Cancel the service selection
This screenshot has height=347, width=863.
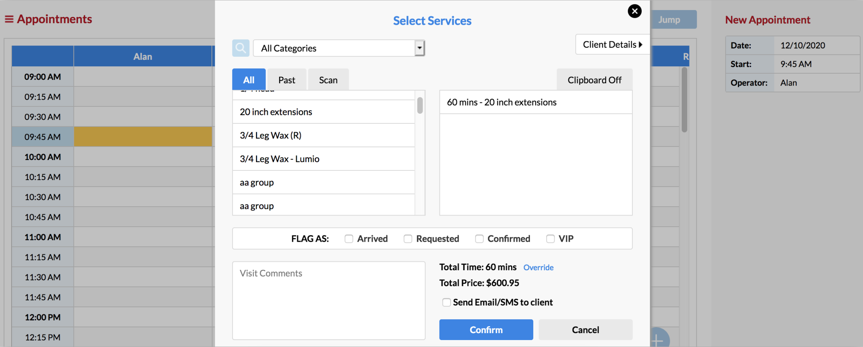(585, 330)
